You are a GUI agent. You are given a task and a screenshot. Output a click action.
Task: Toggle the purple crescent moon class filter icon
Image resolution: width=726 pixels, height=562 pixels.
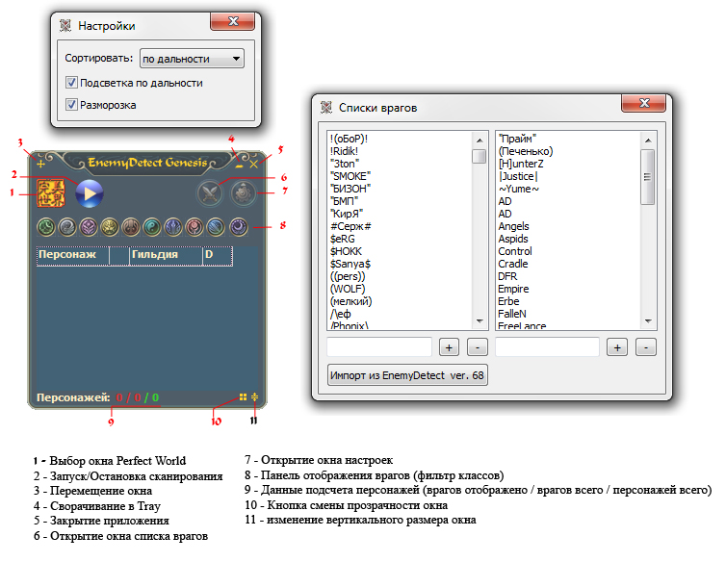pyautogui.click(x=239, y=227)
